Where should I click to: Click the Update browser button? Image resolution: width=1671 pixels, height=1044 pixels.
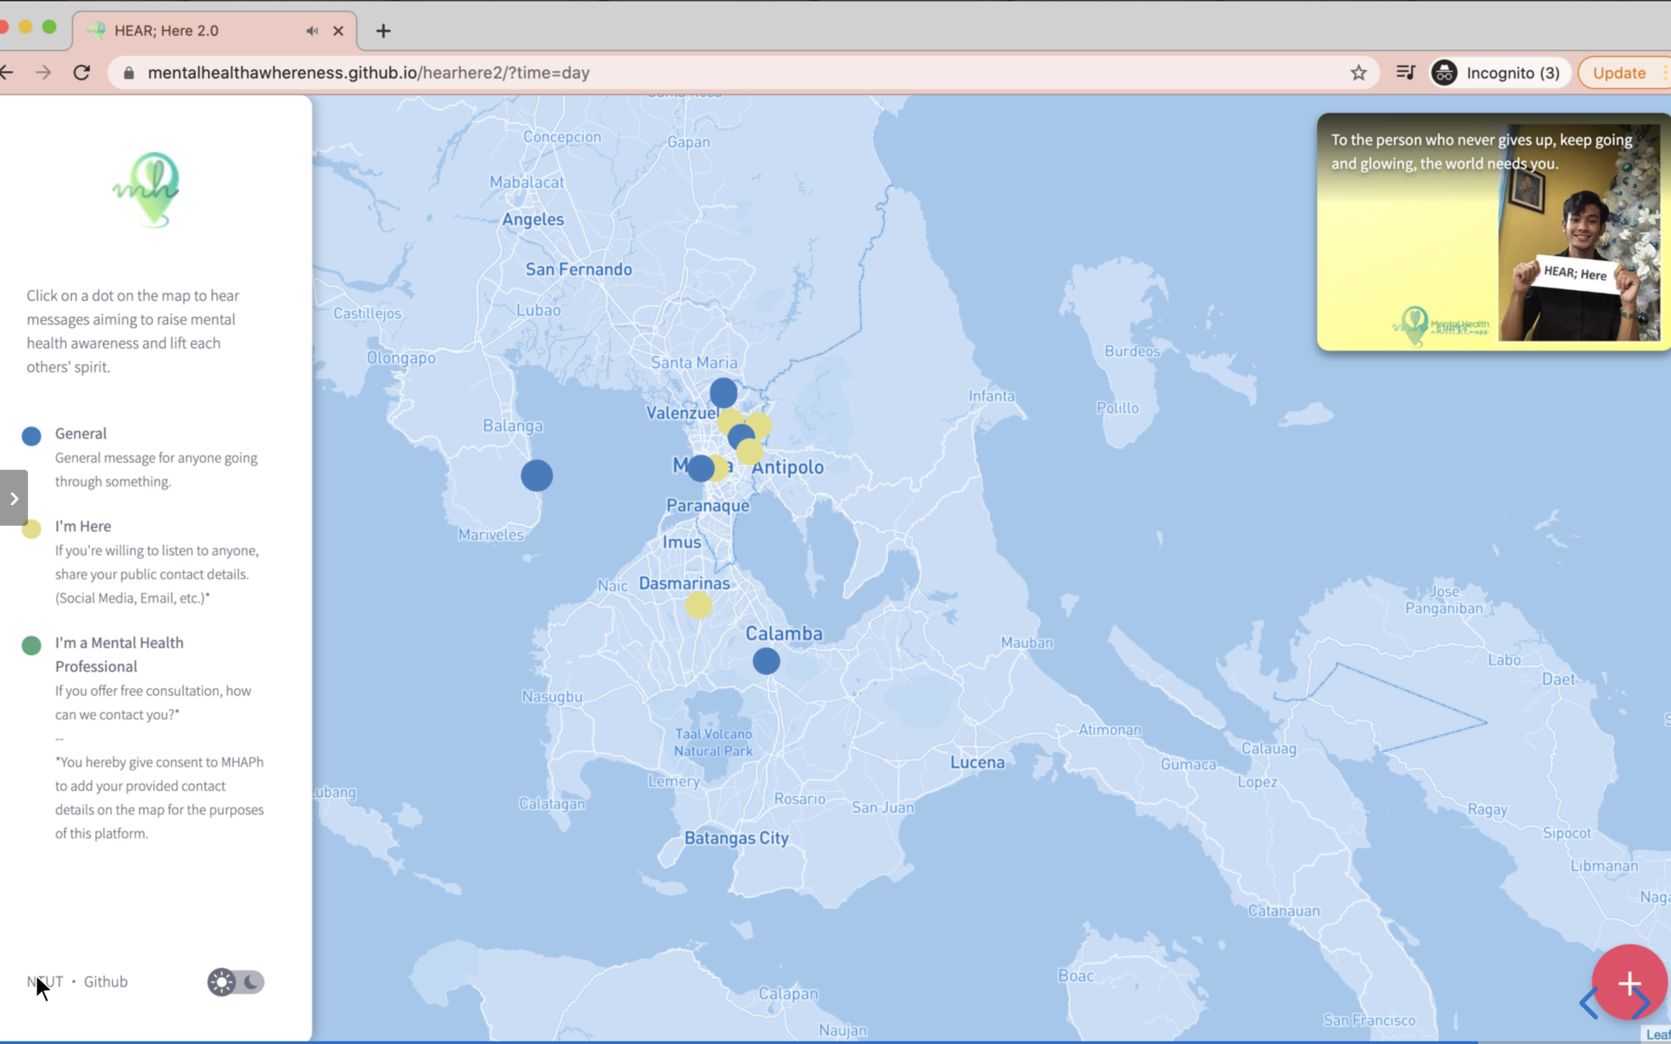(x=1618, y=73)
